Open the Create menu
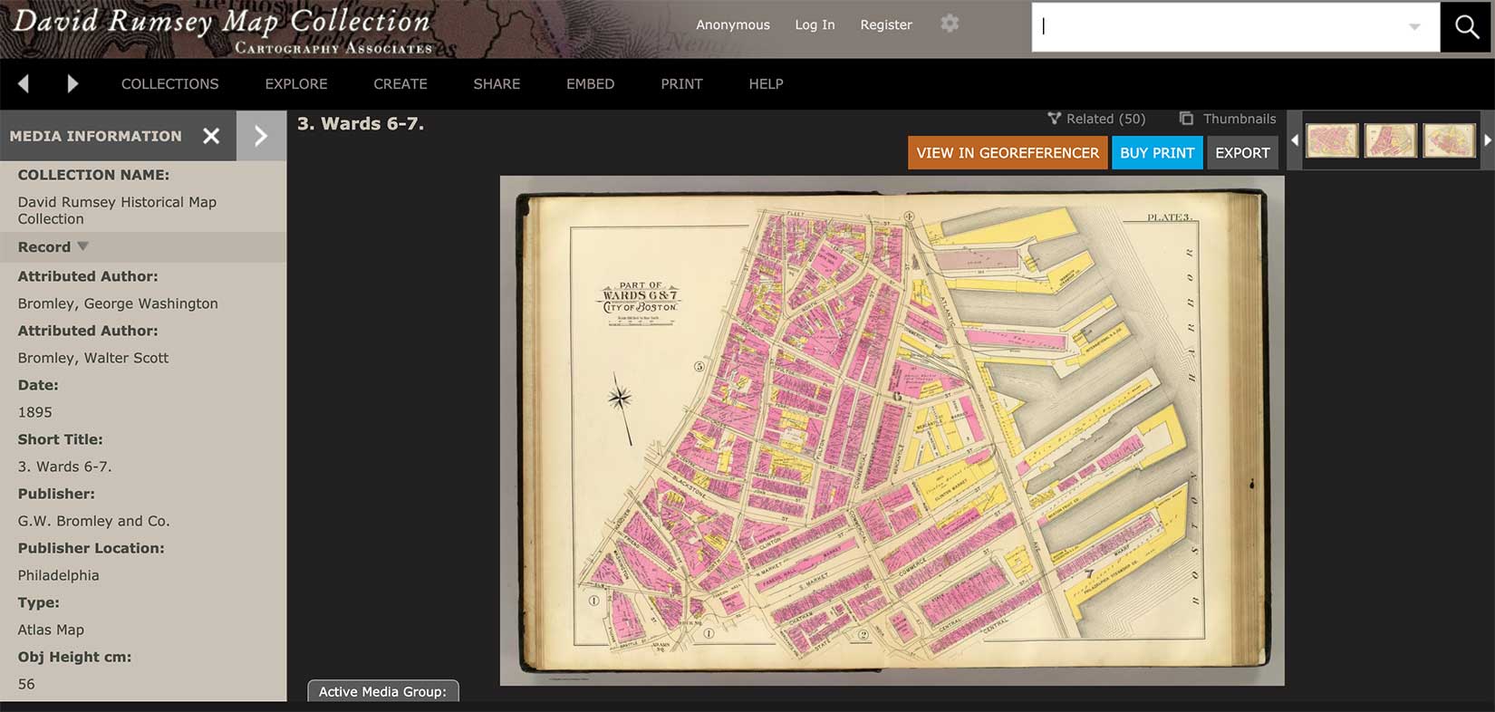 point(400,83)
